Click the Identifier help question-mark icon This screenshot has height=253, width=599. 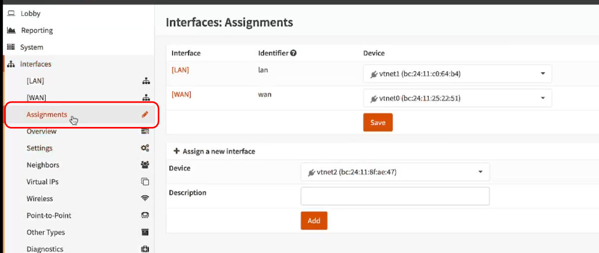tap(294, 53)
